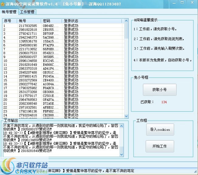Click the output log scrollbar up arrow
The image size is (198, 175).
pyautogui.click(x=121, y=125)
